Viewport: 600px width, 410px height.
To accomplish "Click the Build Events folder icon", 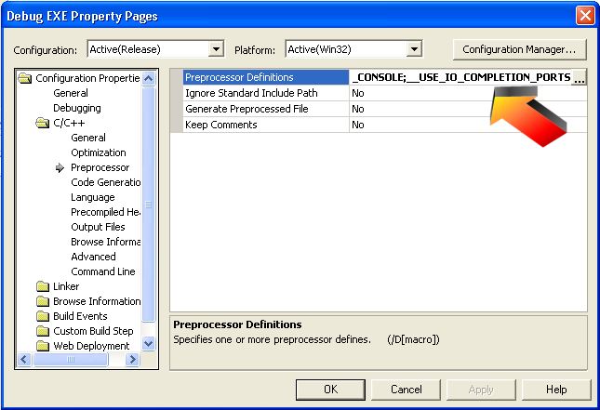I will (x=42, y=316).
